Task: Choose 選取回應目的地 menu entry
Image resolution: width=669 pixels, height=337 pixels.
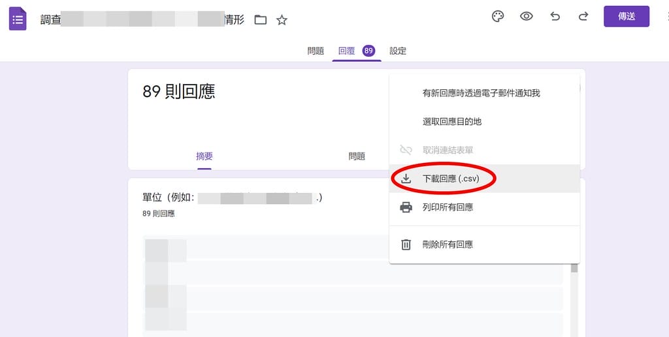Action: (x=484, y=122)
